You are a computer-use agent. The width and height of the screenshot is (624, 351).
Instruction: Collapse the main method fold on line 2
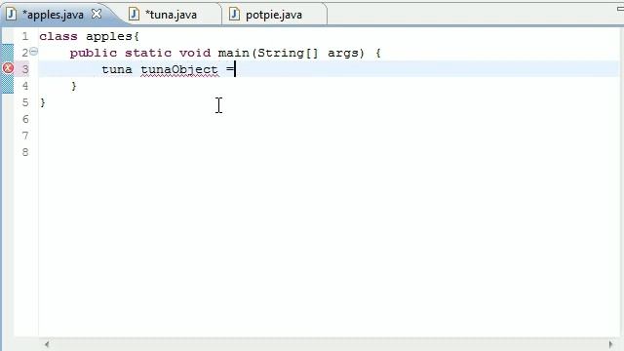34,52
